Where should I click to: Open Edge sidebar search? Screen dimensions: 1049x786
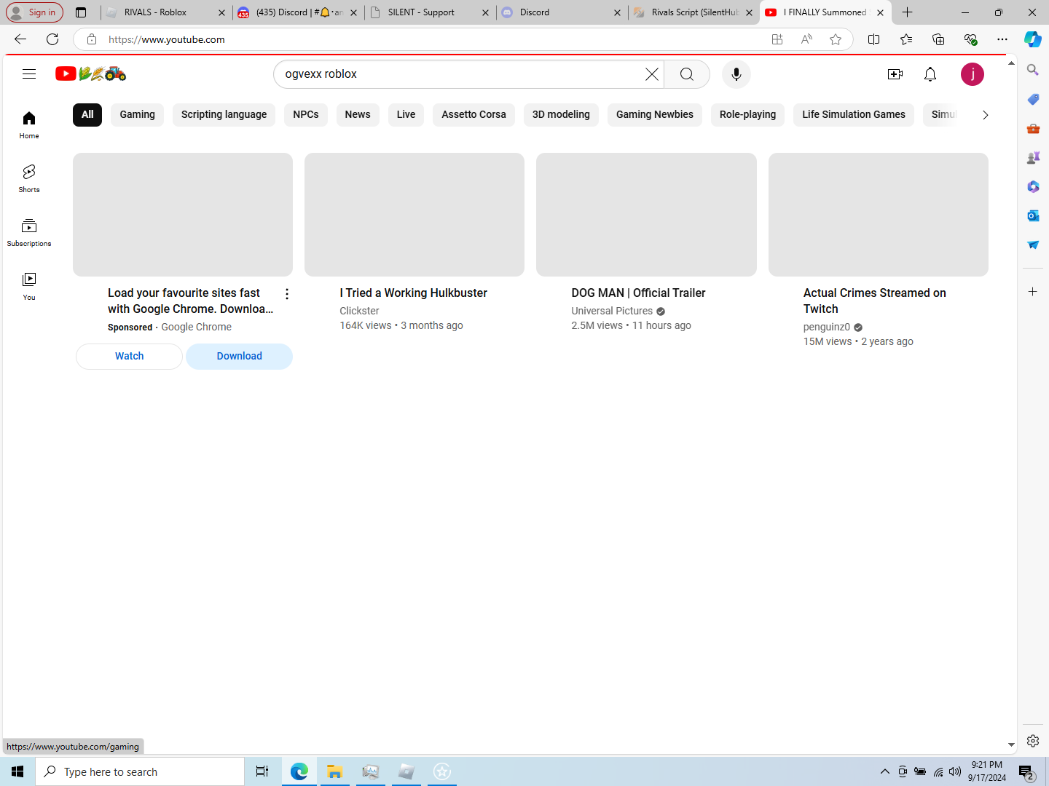[1033, 70]
